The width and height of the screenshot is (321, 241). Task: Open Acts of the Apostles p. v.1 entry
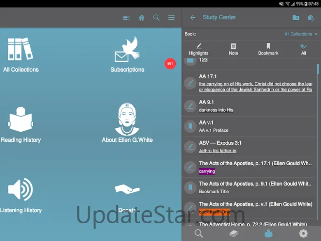[x=248, y=208]
